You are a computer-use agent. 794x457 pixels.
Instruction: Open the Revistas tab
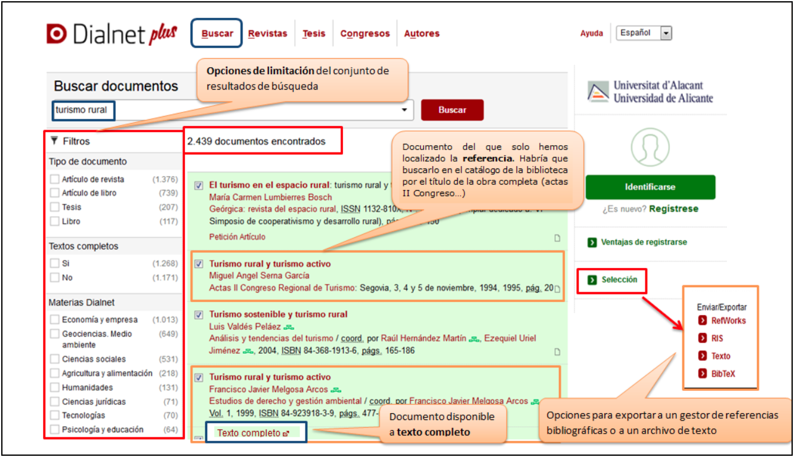pyautogui.click(x=268, y=34)
